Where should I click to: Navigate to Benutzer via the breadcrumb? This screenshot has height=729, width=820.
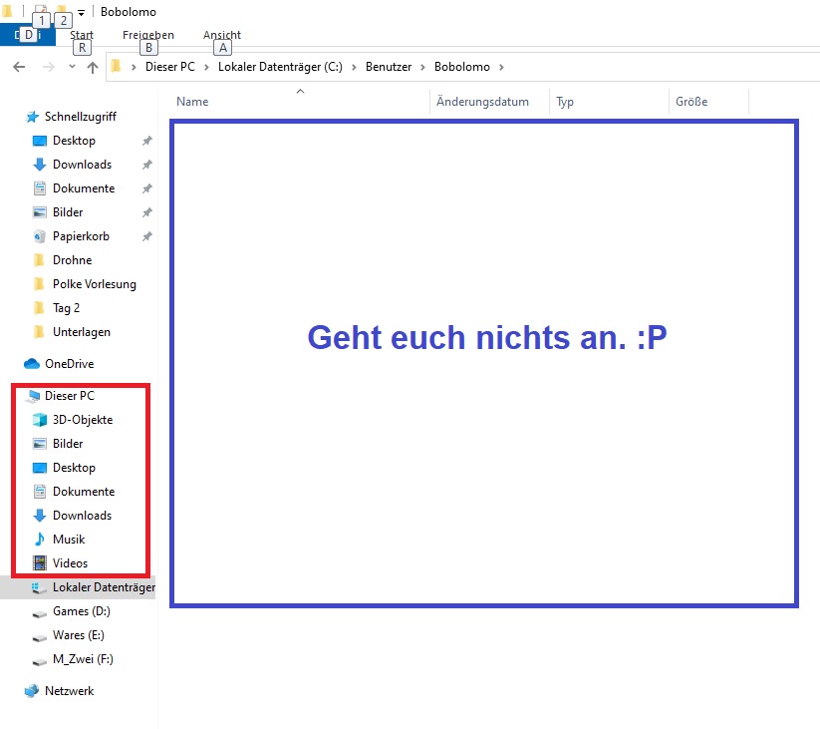point(388,67)
